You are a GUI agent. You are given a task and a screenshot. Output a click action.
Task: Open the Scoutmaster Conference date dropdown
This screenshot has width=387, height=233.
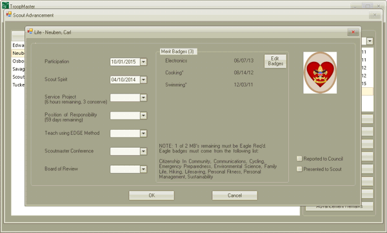pyautogui.click(x=143, y=151)
